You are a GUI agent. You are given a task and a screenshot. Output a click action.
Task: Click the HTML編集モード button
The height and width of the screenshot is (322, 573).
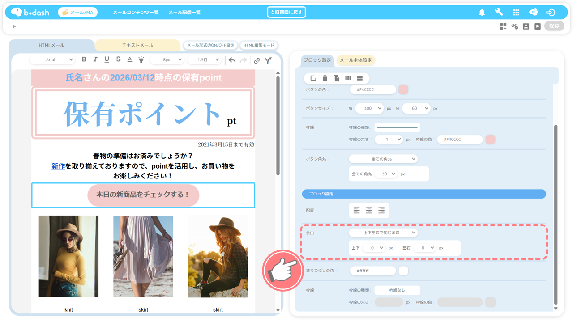[259, 45]
